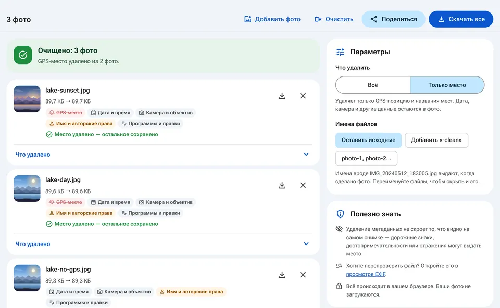Click the file name lake-day.jpg

tap(63, 180)
